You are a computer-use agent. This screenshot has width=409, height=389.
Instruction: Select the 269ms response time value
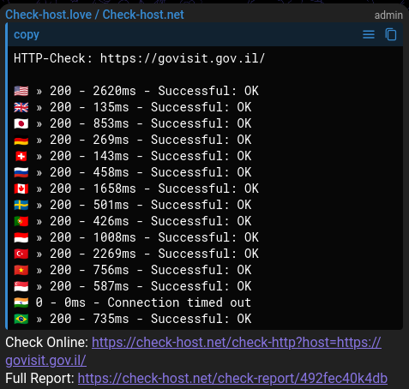tap(111, 140)
